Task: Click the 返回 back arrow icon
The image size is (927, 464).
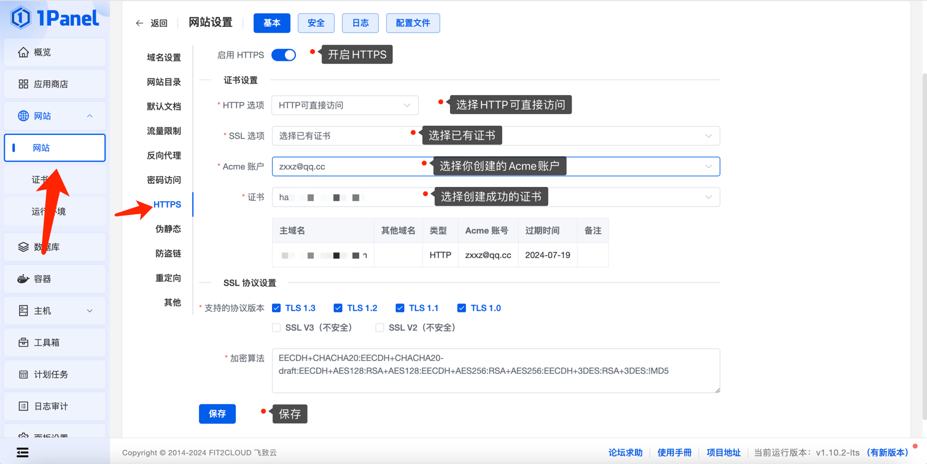Action: [x=140, y=23]
